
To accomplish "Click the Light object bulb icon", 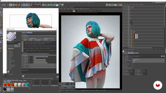I will click(x=63, y=5).
